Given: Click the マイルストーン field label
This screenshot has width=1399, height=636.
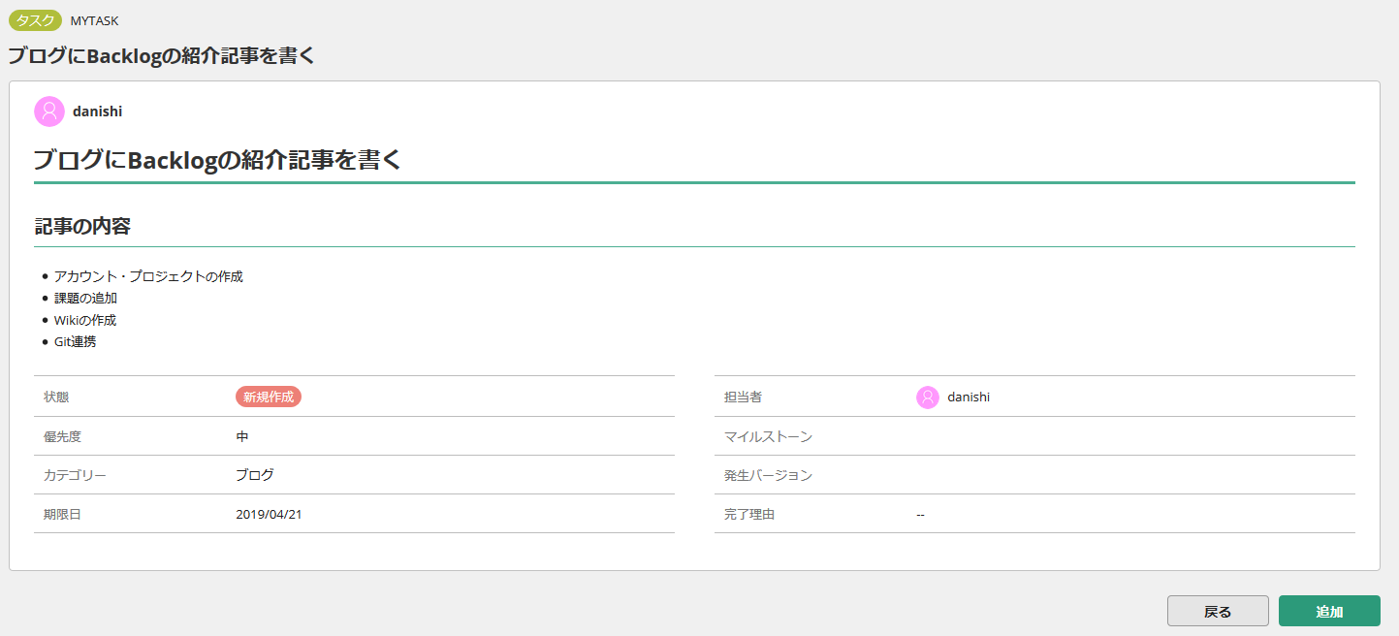Looking at the screenshot, I should pos(769,436).
